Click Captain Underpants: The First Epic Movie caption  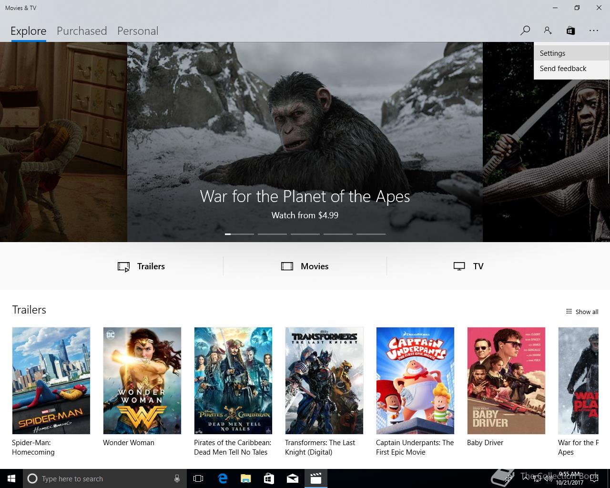(415, 447)
